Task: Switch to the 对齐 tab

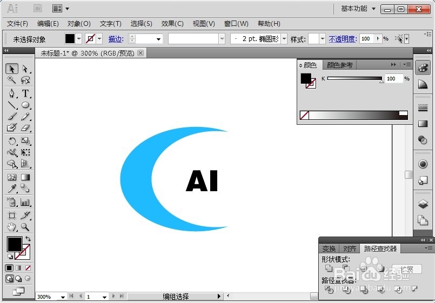Action: coord(350,248)
